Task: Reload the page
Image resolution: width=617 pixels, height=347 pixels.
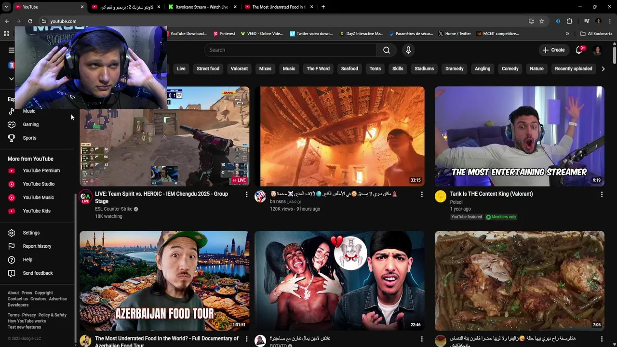Action: [x=30, y=21]
